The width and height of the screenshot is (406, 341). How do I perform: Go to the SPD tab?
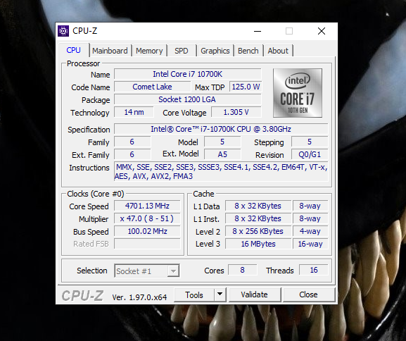pos(182,51)
